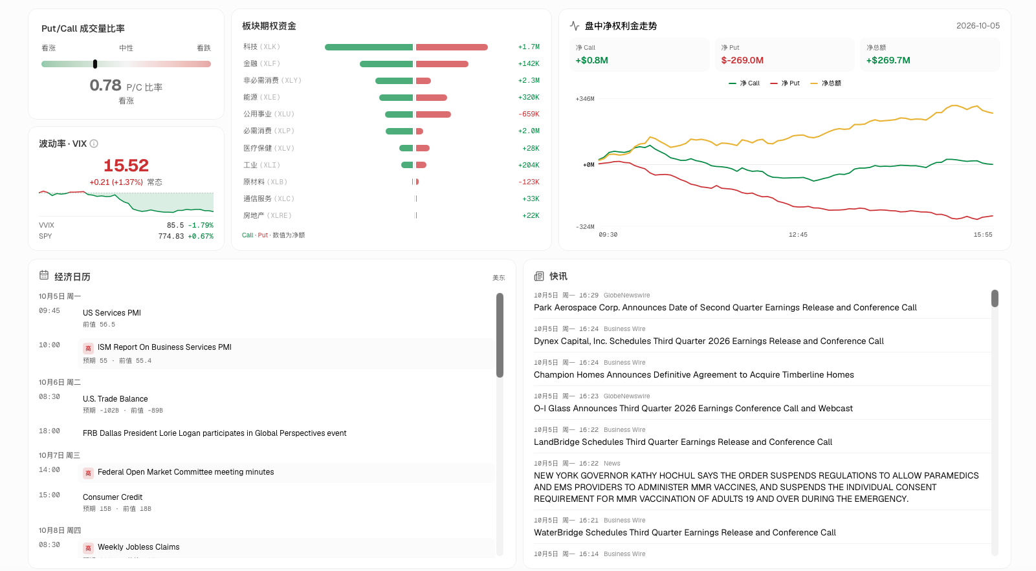Click the 净 Call +$0.8M summary card
Viewport: 1036px width, 571px height.
(x=639, y=54)
